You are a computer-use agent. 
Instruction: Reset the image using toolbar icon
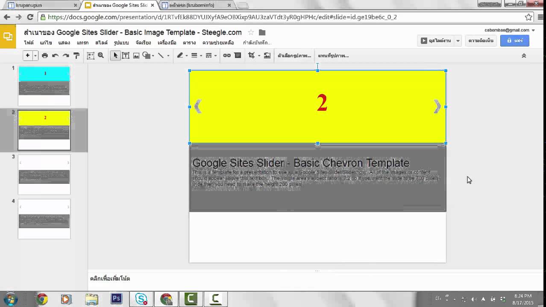pos(267,55)
